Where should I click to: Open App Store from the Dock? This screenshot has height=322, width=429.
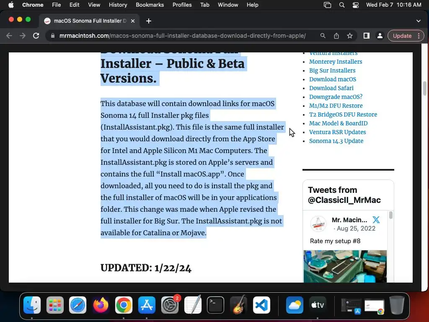point(147,305)
